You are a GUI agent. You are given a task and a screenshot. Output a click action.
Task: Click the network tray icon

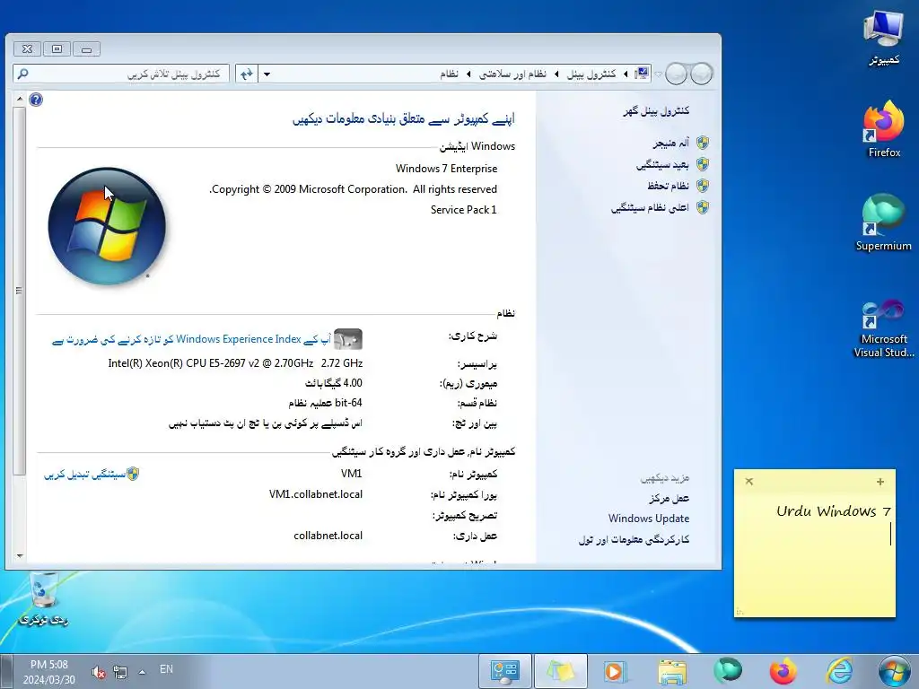point(120,672)
